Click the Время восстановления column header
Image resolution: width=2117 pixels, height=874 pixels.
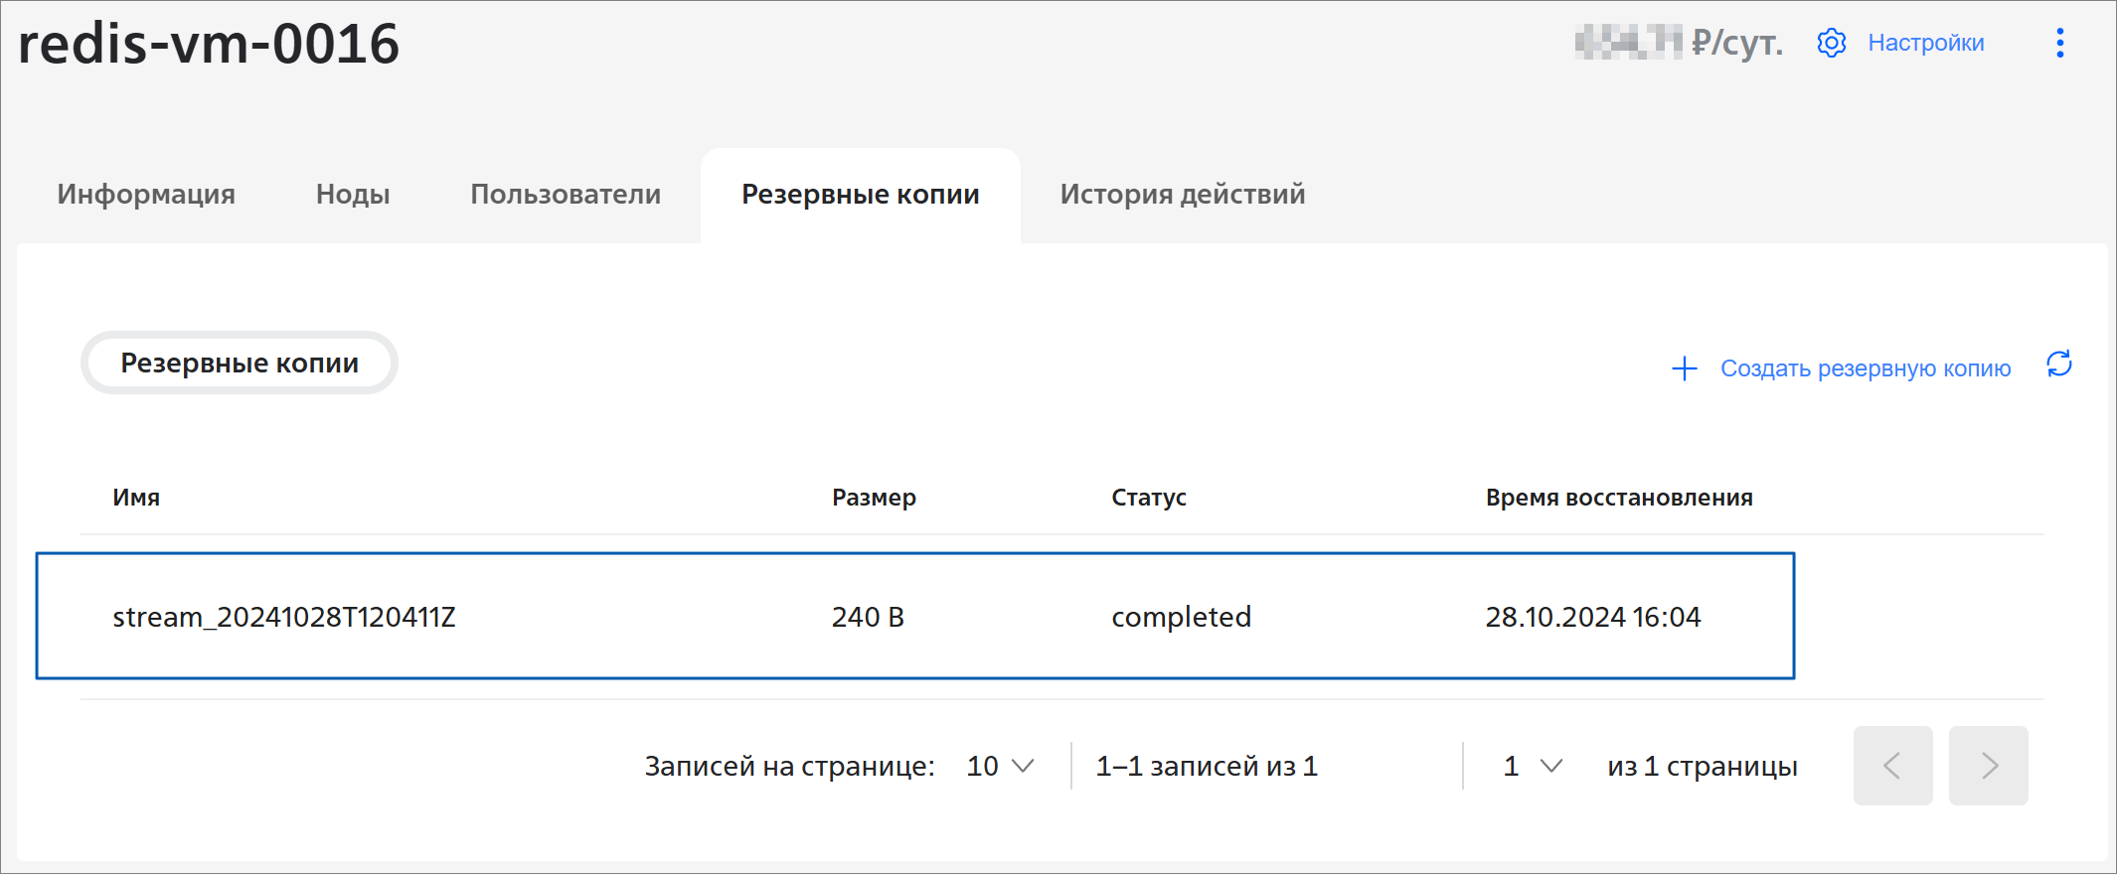pos(1619,498)
